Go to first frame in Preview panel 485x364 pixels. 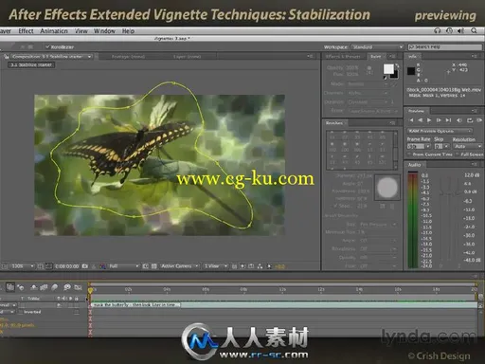pos(411,120)
